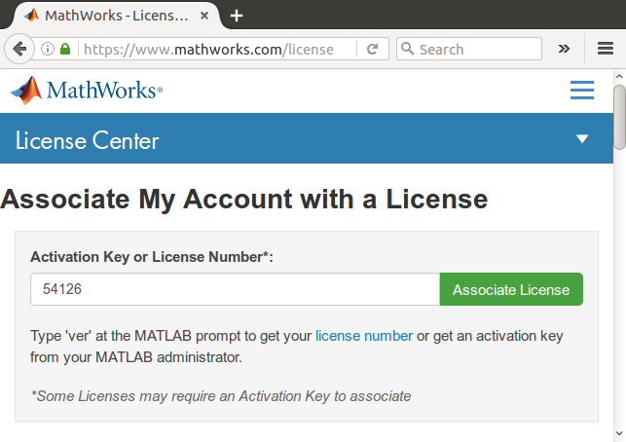Click the '*Some Licenses may require' note text
Image resolution: width=626 pixels, height=442 pixels.
(221, 396)
